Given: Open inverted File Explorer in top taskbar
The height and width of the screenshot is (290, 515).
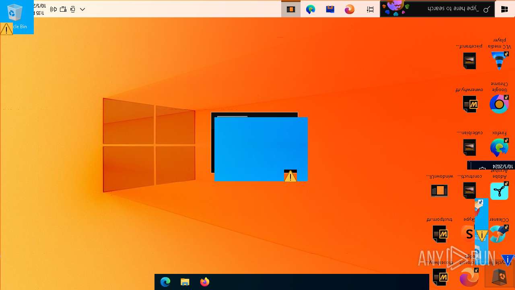Looking at the screenshot, I should coord(330,9).
